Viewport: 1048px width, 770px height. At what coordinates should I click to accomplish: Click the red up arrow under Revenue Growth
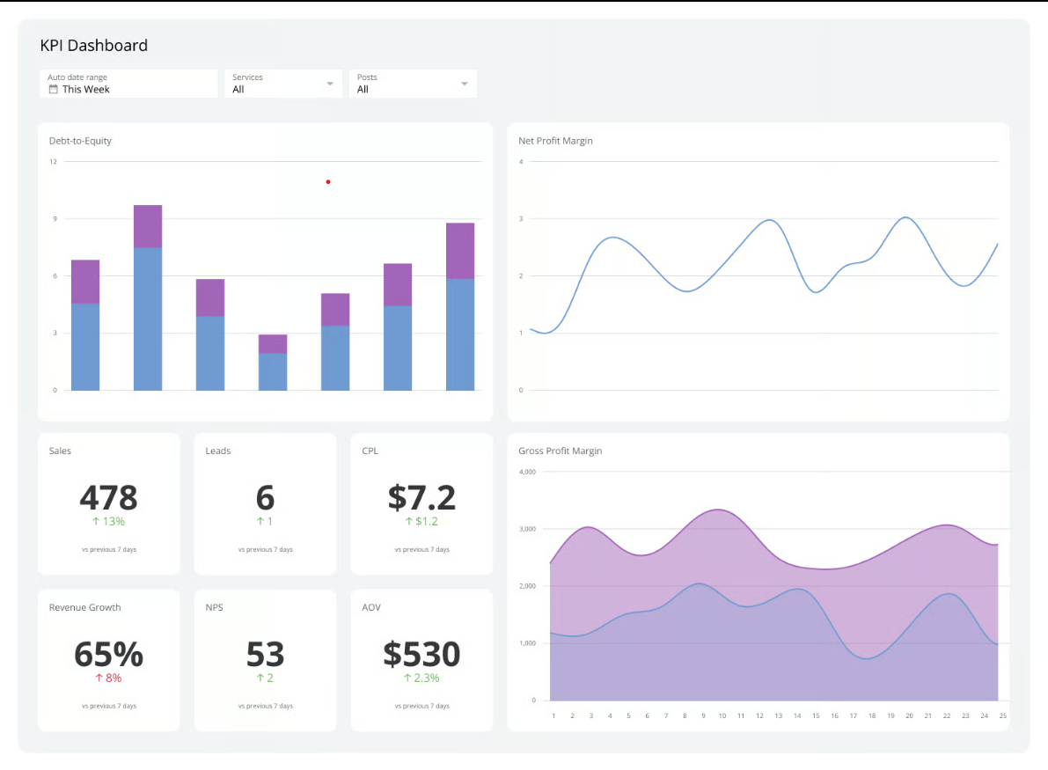click(99, 678)
